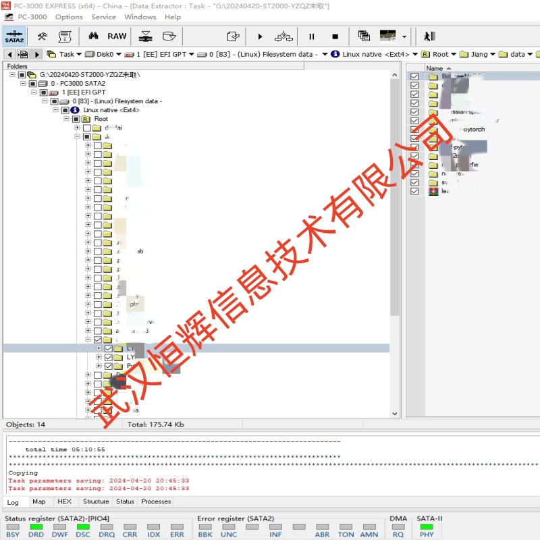This screenshot has height=540, width=540.
Task: Click the folder tree scroll-up arrow
Action: (395, 75)
